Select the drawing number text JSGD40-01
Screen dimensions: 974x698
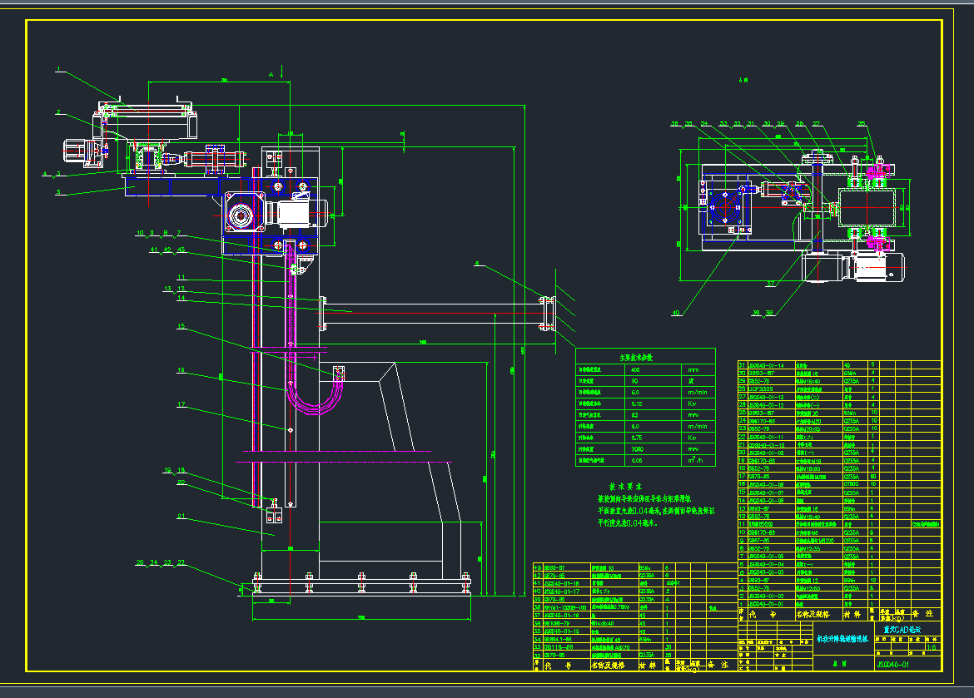click(892, 665)
